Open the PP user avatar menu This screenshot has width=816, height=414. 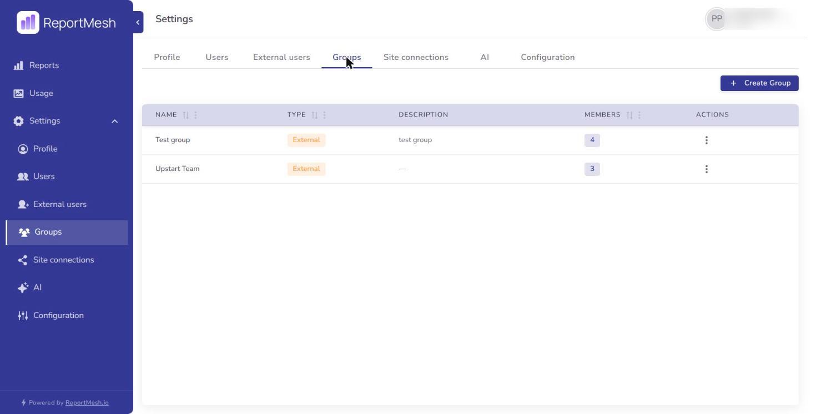tap(717, 19)
